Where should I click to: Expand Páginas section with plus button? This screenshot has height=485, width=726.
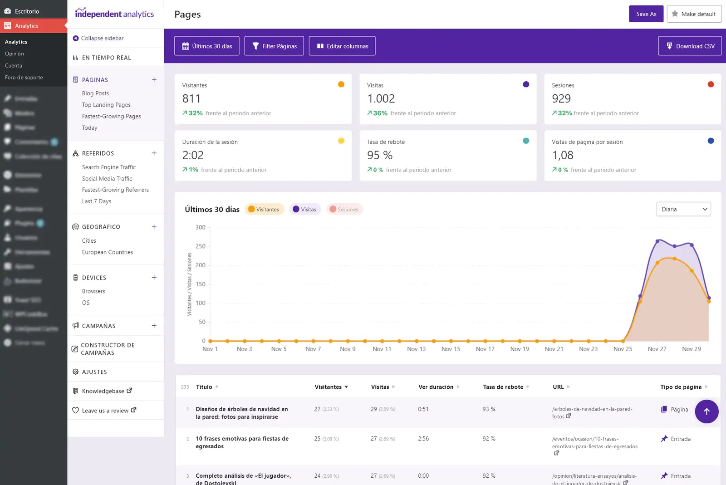154,79
